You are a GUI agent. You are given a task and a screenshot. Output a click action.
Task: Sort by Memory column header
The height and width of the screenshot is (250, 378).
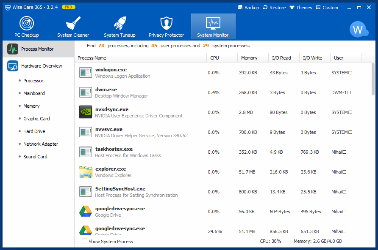253,58
